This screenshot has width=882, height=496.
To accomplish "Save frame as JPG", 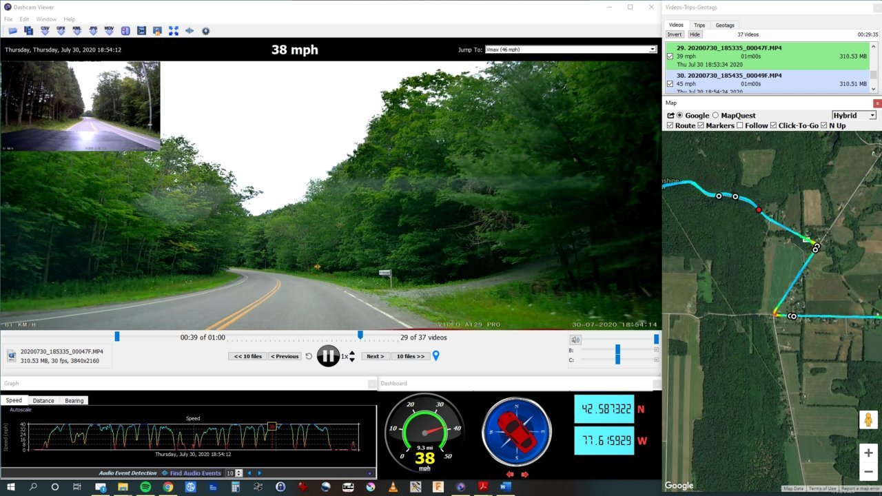I will (x=93, y=30).
